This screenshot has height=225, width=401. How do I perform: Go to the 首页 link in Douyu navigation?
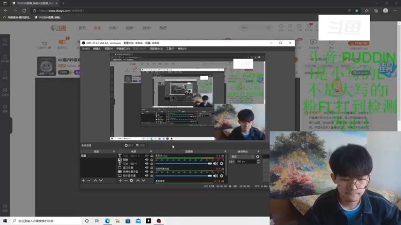(82, 28)
